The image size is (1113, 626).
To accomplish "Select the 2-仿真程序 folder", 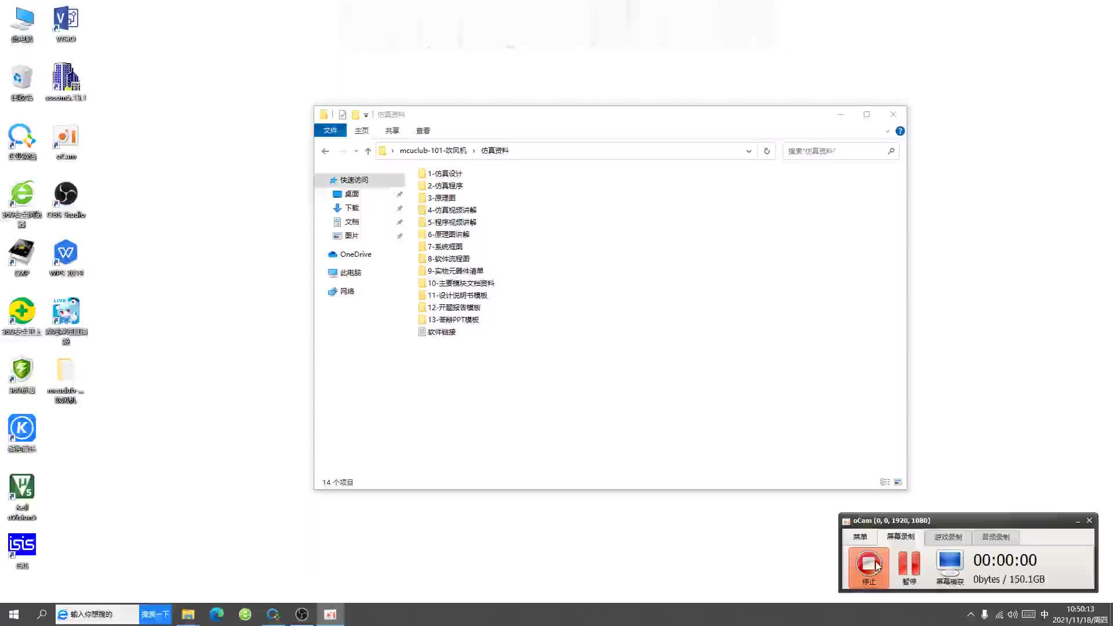I will pyautogui.click(x=441, y=186).
